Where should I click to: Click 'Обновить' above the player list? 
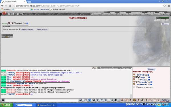pyautogui.click(x=151, y=69)
